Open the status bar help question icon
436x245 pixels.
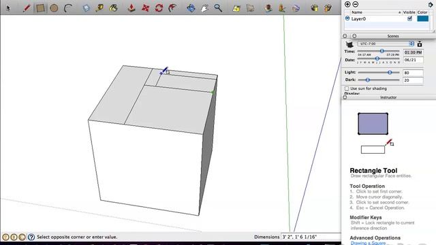(31, 237)
